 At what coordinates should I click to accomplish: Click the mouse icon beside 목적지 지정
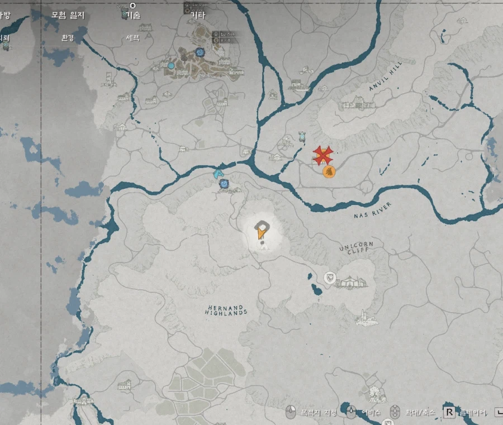point(291,412)
